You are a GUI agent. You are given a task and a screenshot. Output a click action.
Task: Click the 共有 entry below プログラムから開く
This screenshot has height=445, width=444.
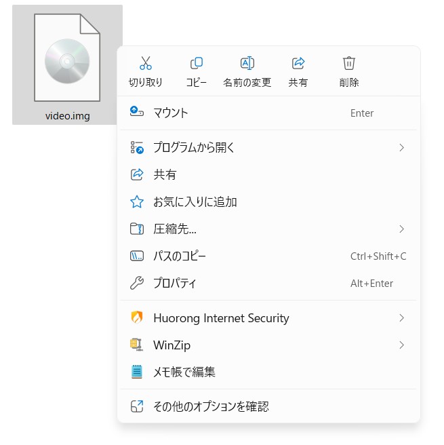coord(268,174)
